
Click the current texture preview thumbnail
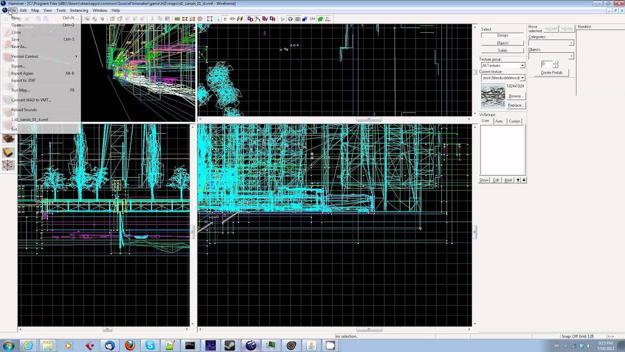point(493,96)
